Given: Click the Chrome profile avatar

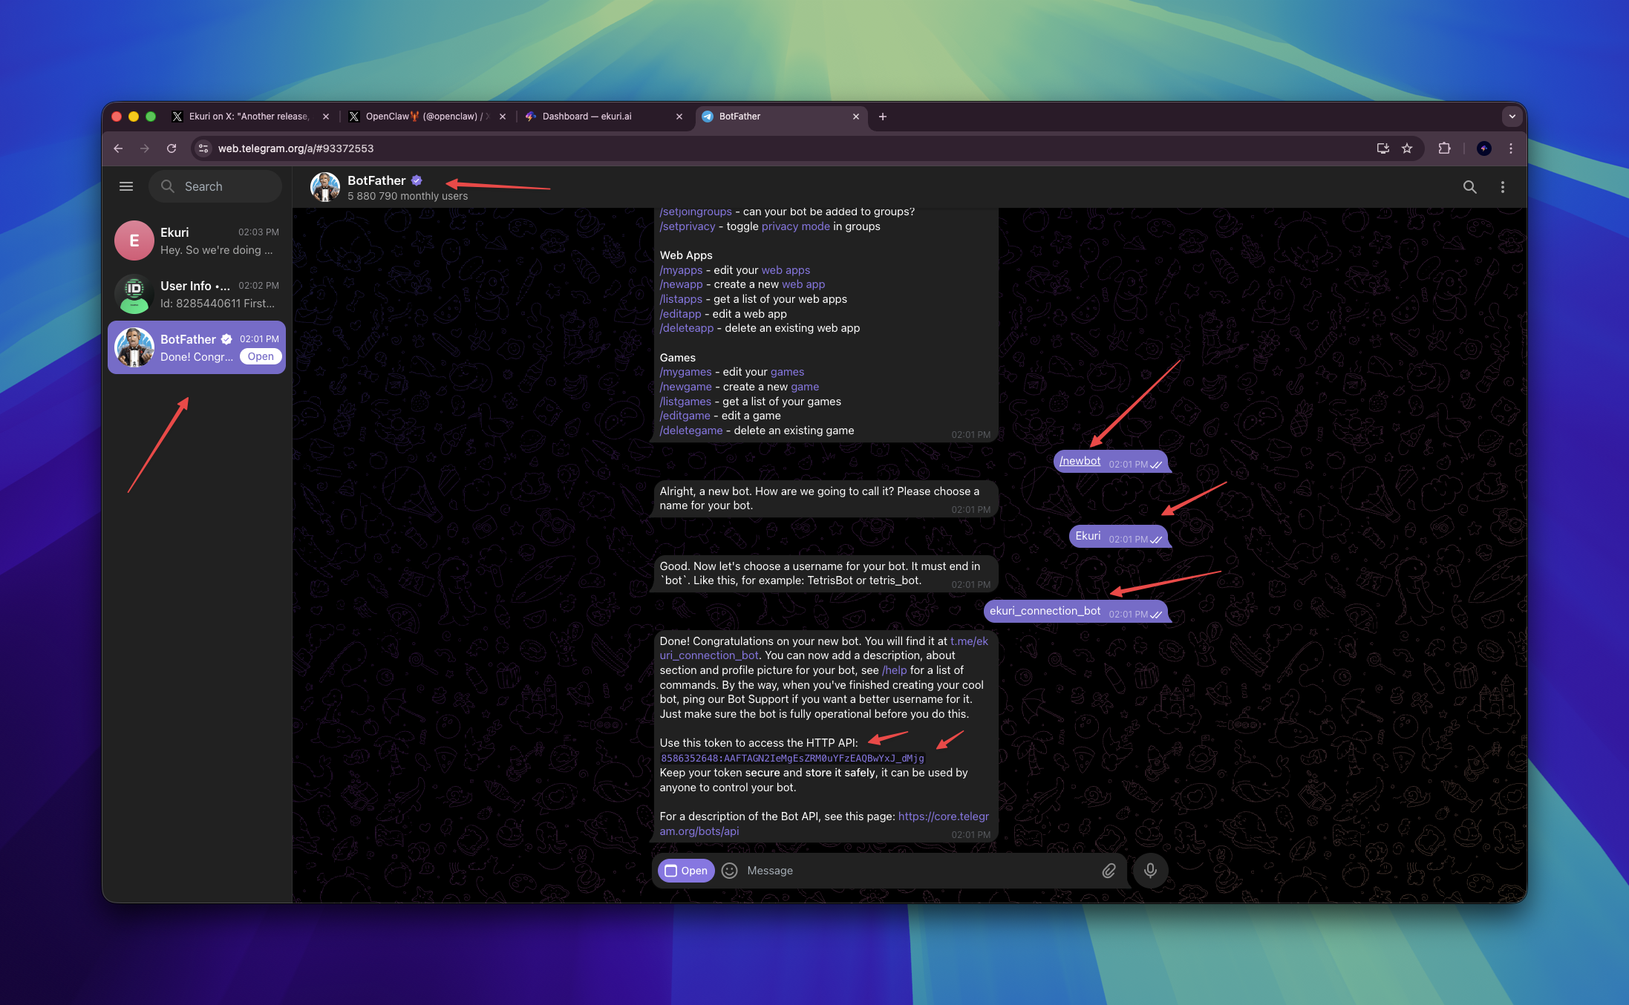Looking at the screenshot, I should 1483,148.
